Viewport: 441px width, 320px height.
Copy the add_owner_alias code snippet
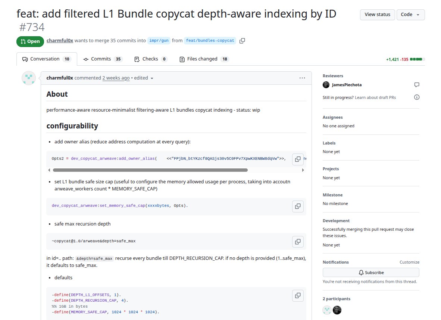pos(298,159)
